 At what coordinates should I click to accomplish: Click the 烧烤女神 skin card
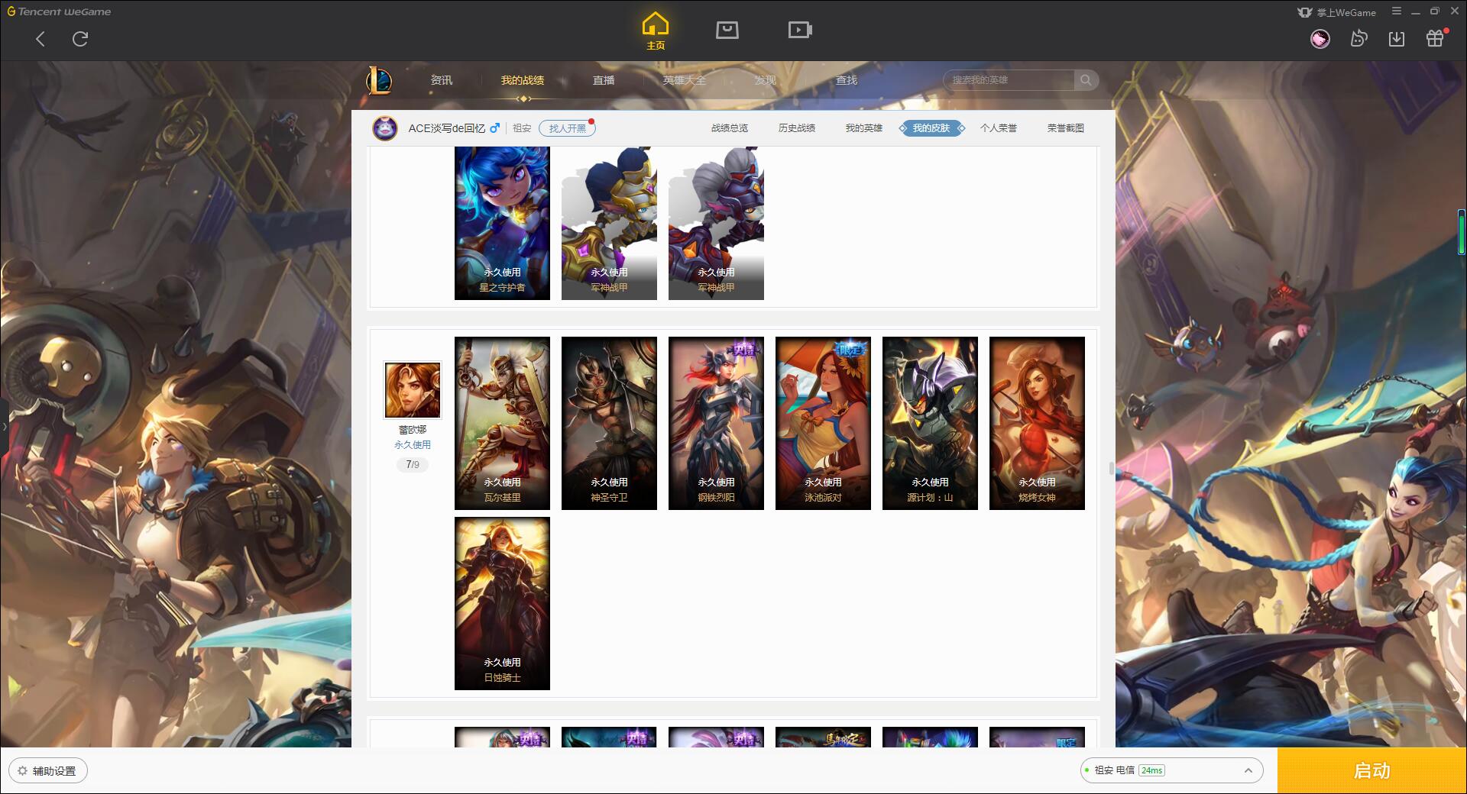pos(1037,423)
